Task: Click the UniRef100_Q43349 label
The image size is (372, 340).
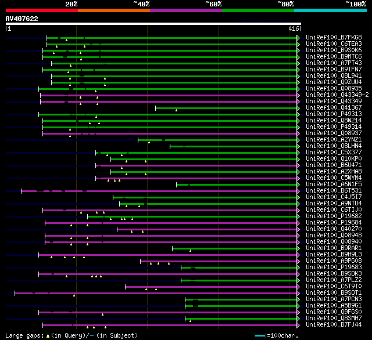Action: pyautogui.click(x=334, y=102)
